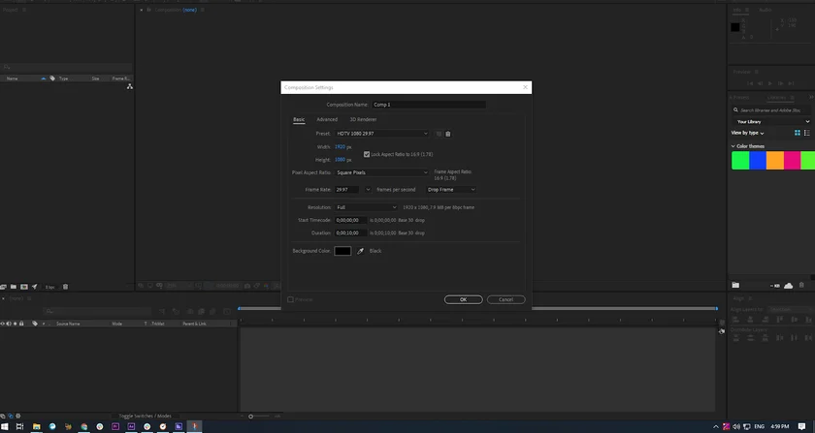Uncheck Lock Aspect Ratio to 16:9
Image resolution: width=815 pixels, height=433 pixels.
(x=367, y=154)
